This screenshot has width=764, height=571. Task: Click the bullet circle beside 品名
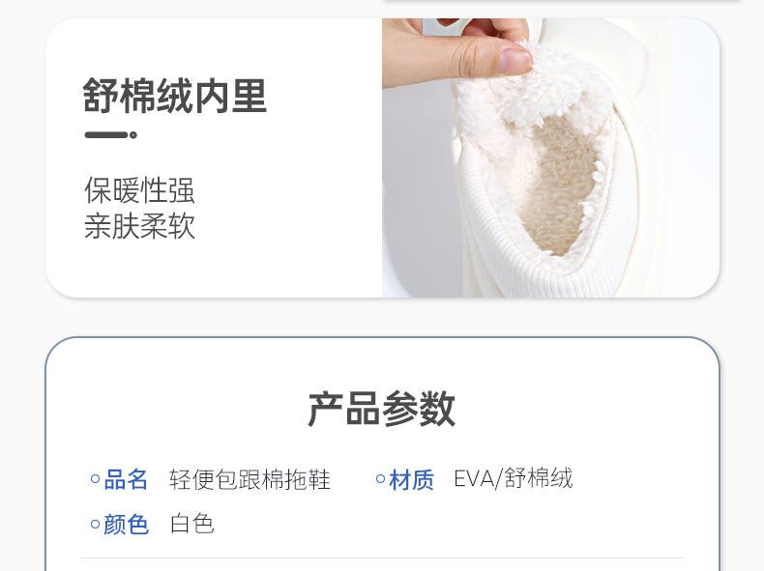pos(96,479)
